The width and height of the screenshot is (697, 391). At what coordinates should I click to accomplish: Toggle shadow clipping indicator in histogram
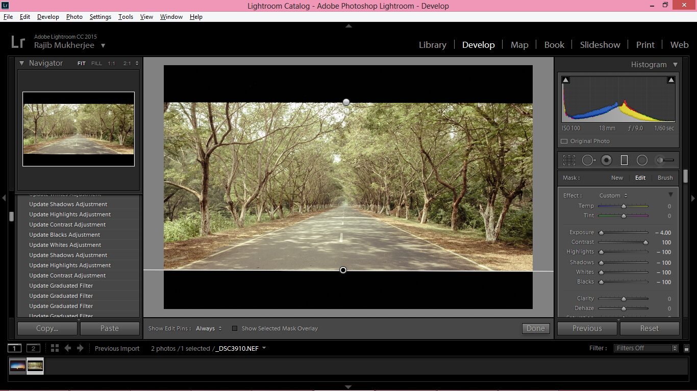[x=565, y=80]
